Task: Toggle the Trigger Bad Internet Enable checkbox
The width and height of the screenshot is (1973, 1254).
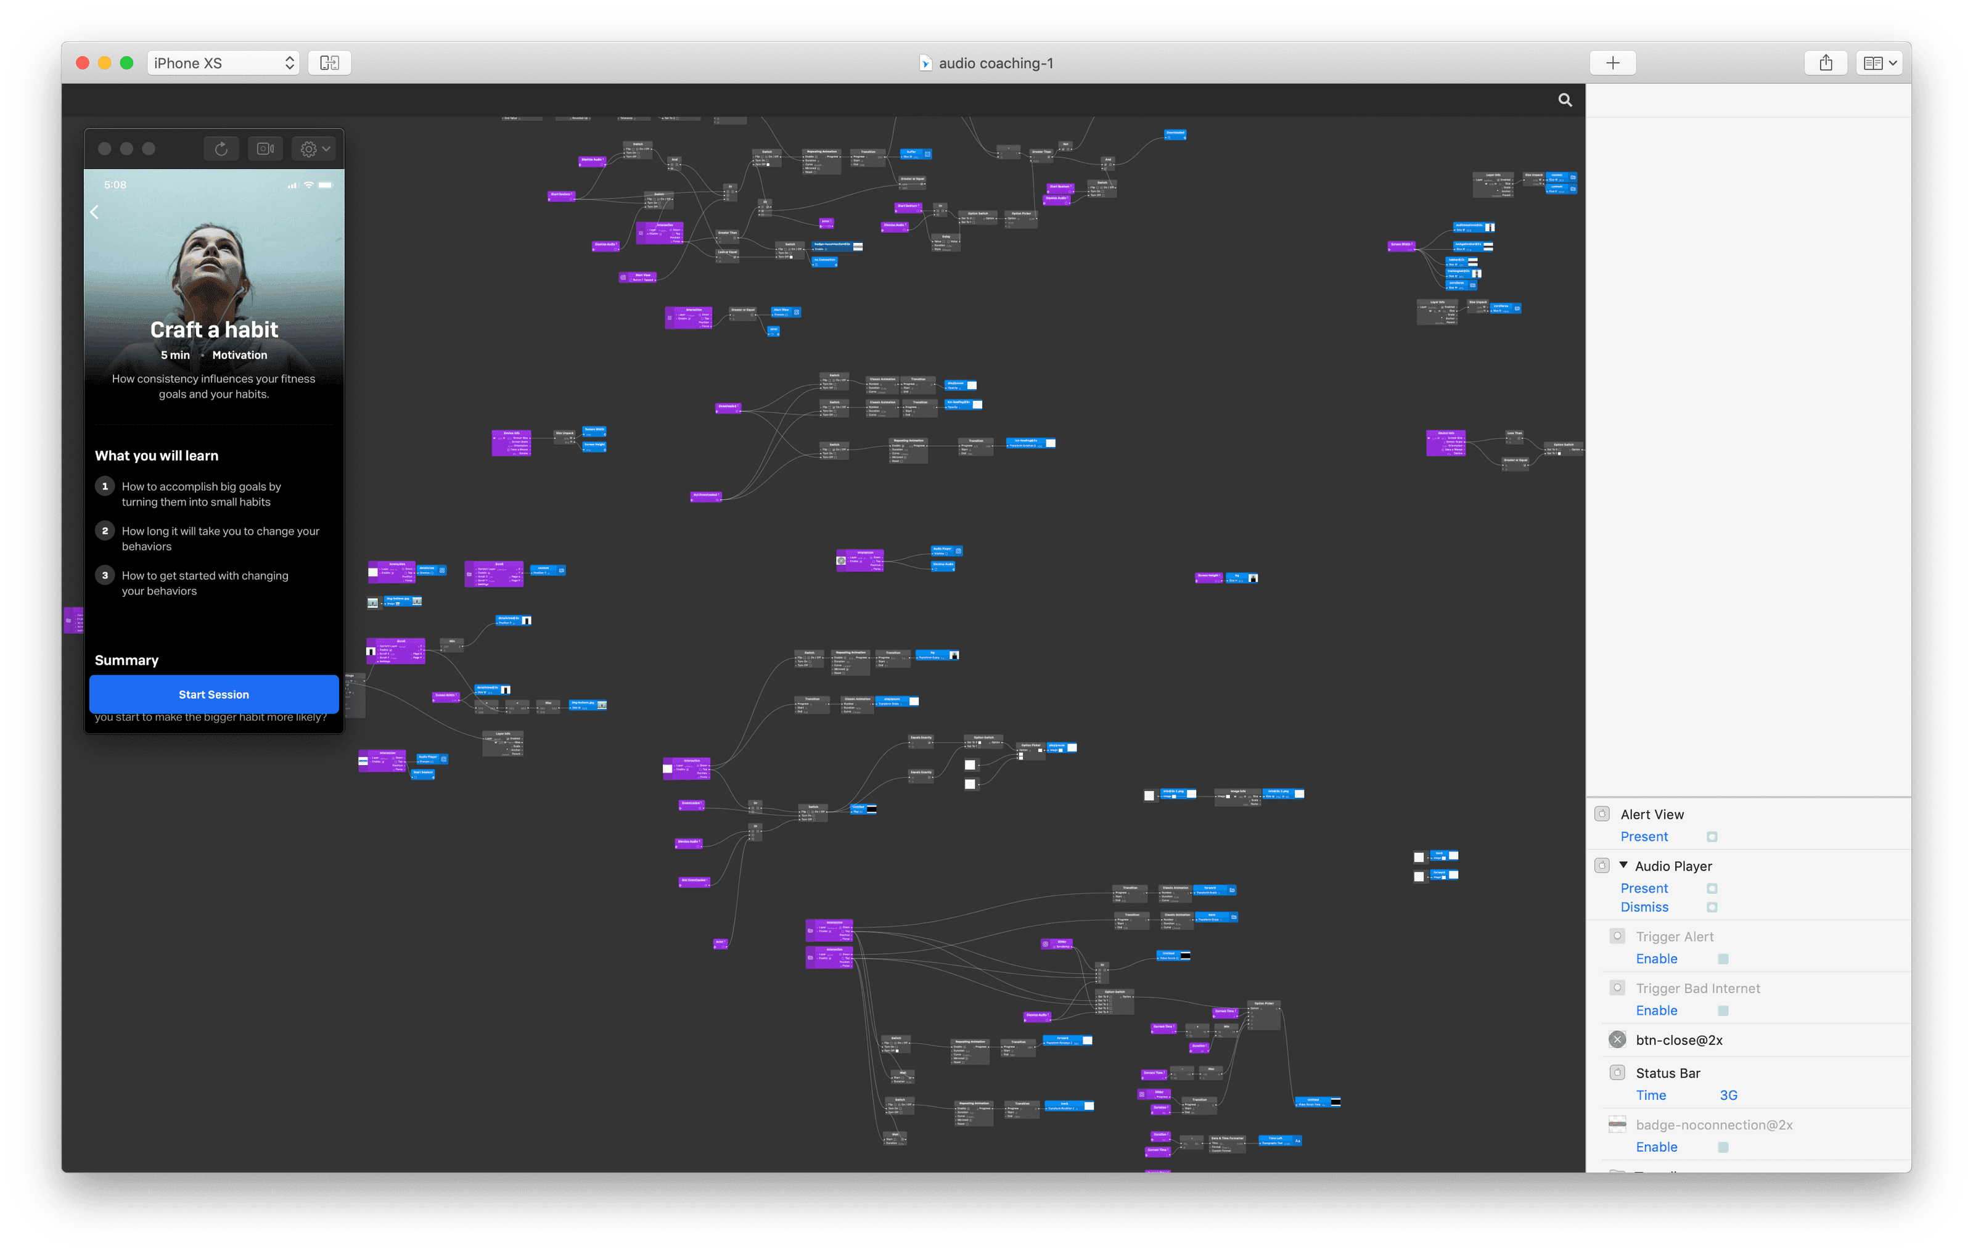Action: (1722, 1010)
